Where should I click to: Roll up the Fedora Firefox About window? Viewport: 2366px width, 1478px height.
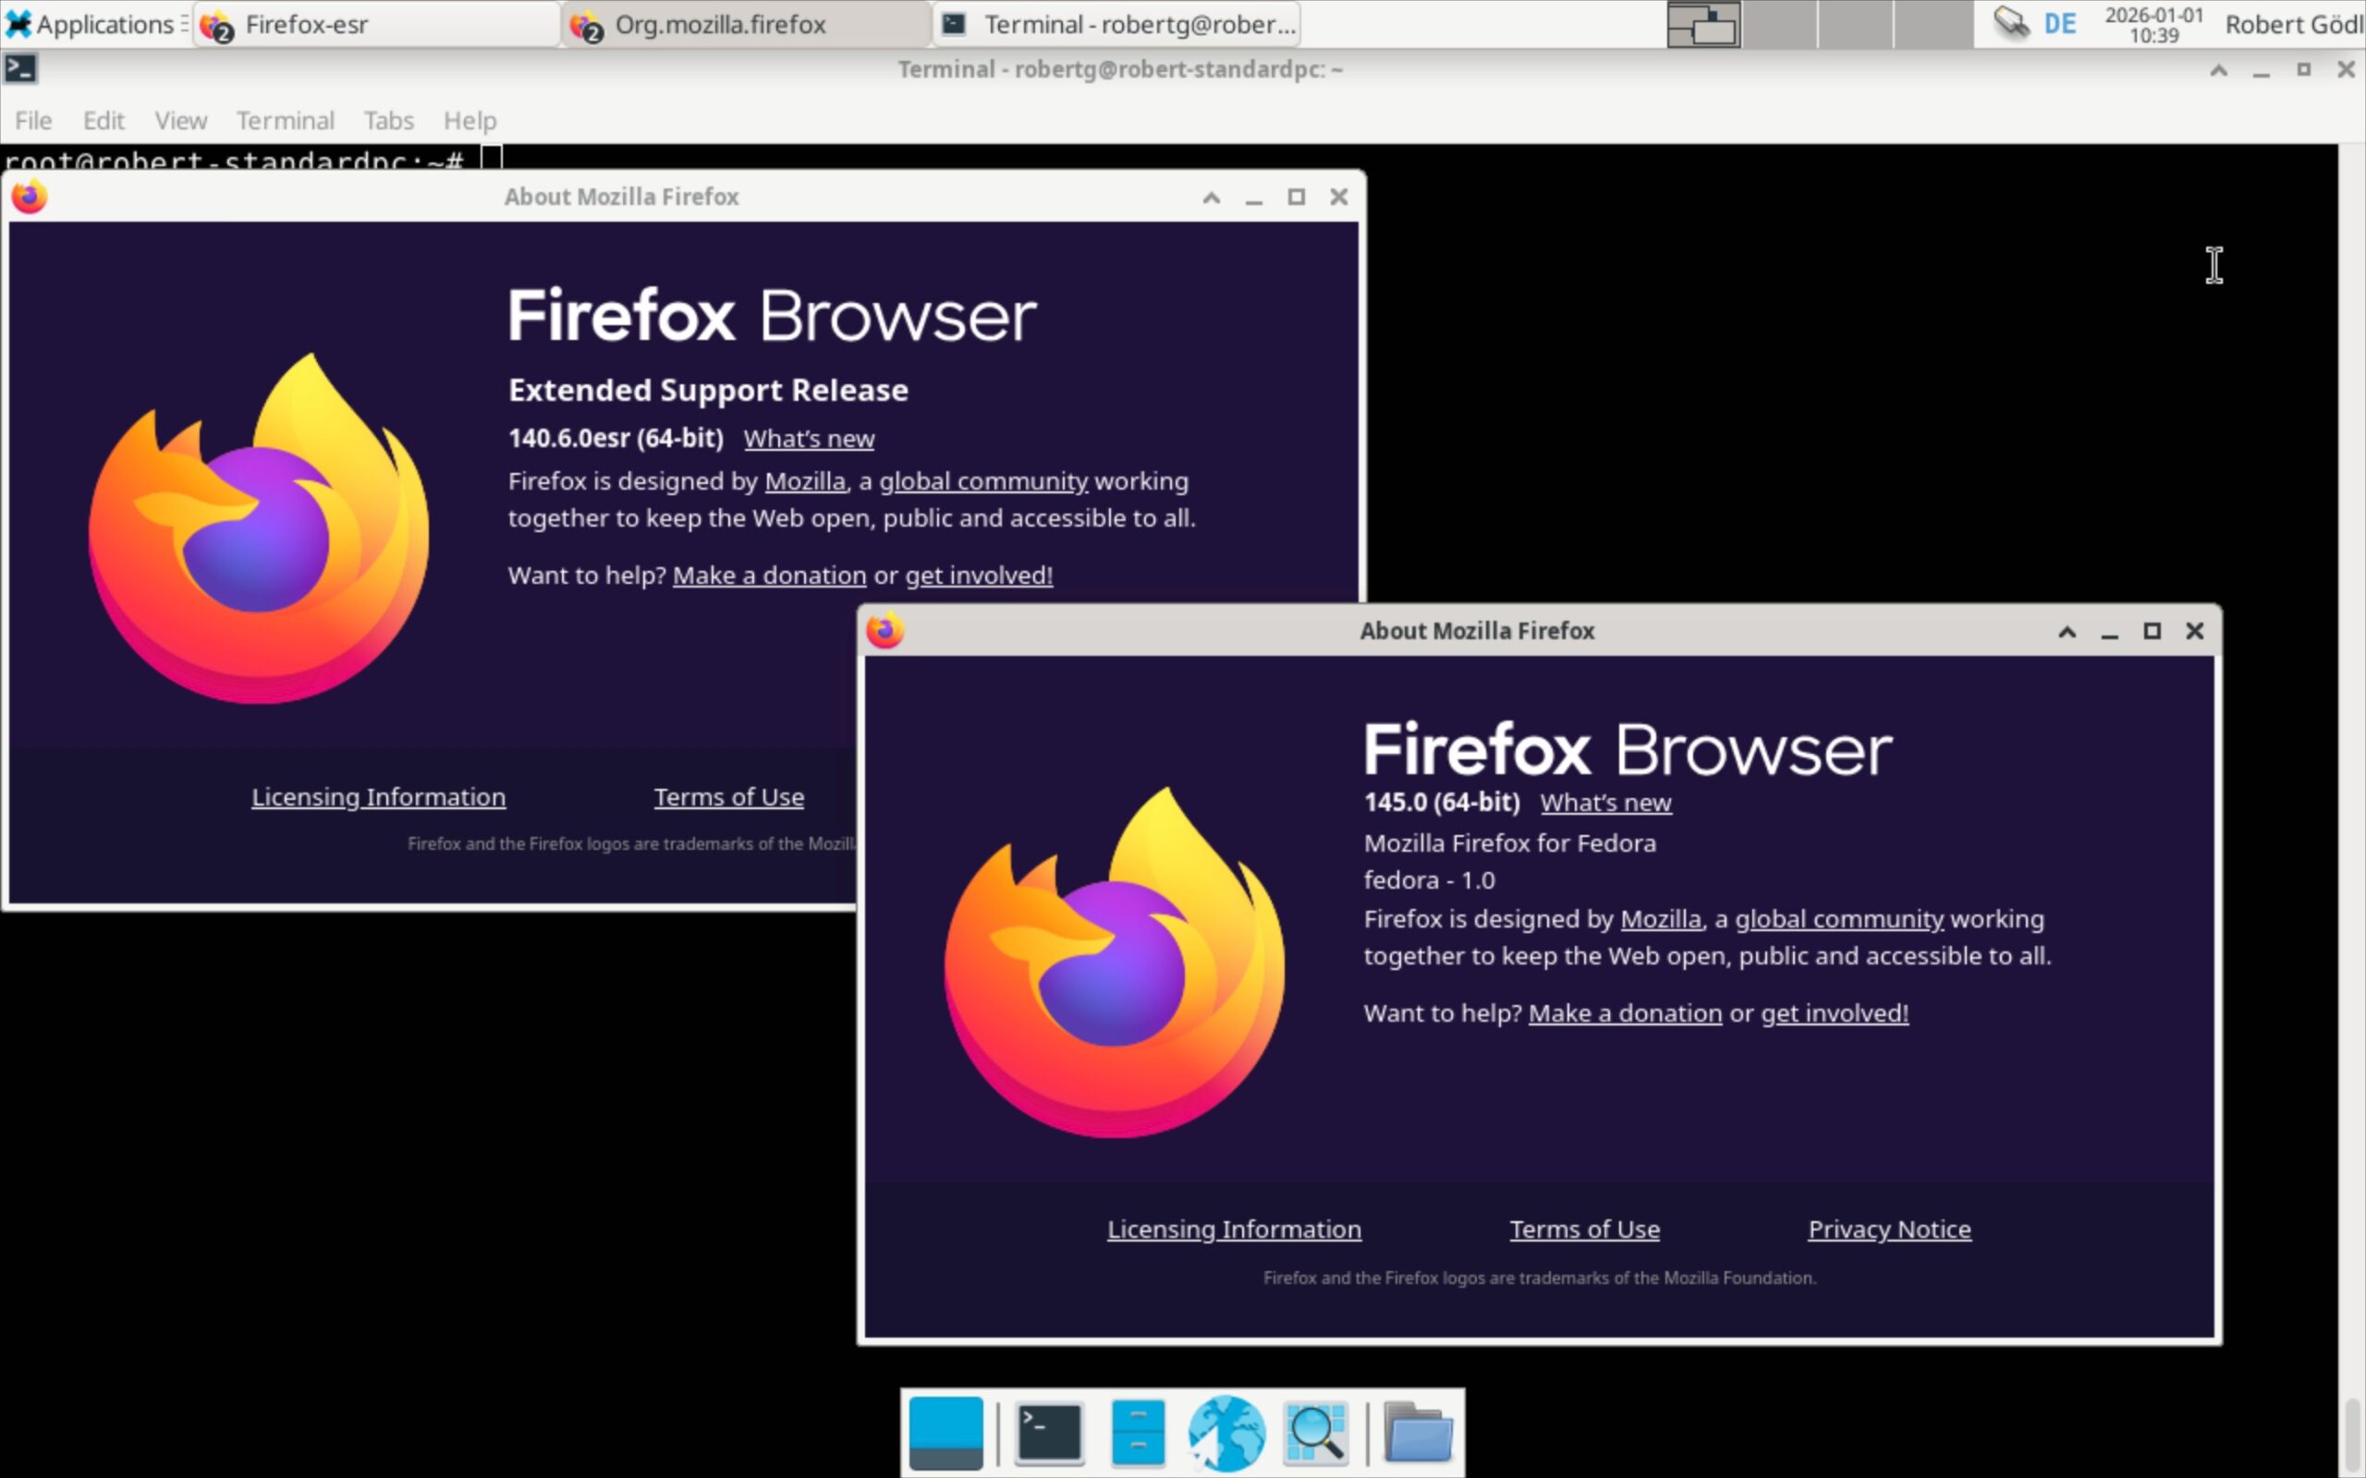[x=2066, y=632]
